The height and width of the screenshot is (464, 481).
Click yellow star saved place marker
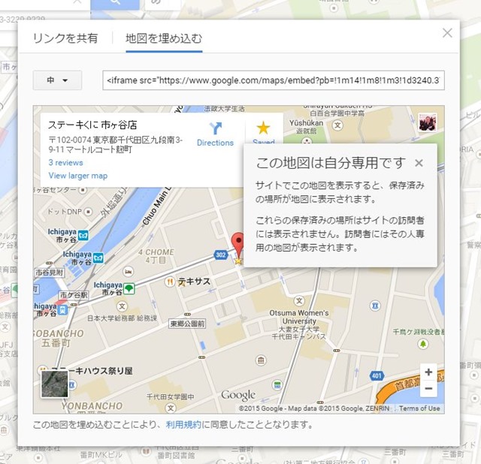click(x=238, y=261)
